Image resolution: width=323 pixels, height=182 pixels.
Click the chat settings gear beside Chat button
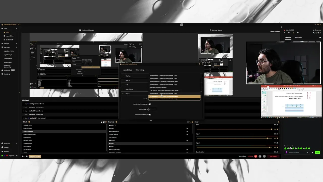pyautogui.click(x=312, y=152)
